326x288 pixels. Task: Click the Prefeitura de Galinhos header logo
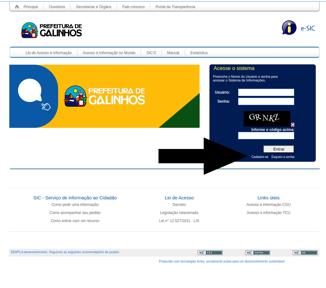coord(52,30)
